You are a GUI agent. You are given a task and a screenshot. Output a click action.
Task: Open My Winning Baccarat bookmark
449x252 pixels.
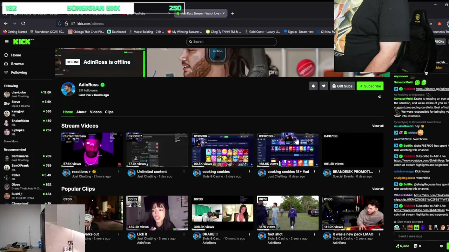185,32
